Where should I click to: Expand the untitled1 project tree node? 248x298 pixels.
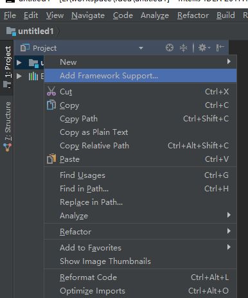(19, 62)
